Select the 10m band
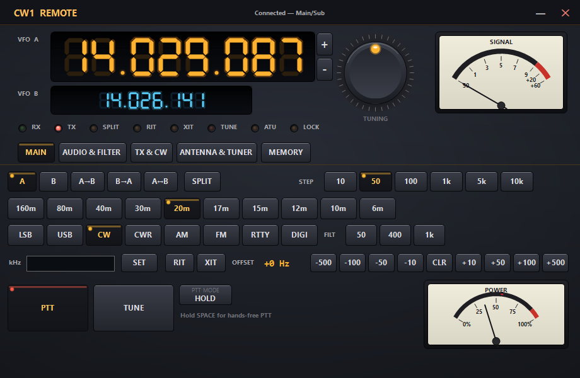The image size is (580, 378). point(339,209)
